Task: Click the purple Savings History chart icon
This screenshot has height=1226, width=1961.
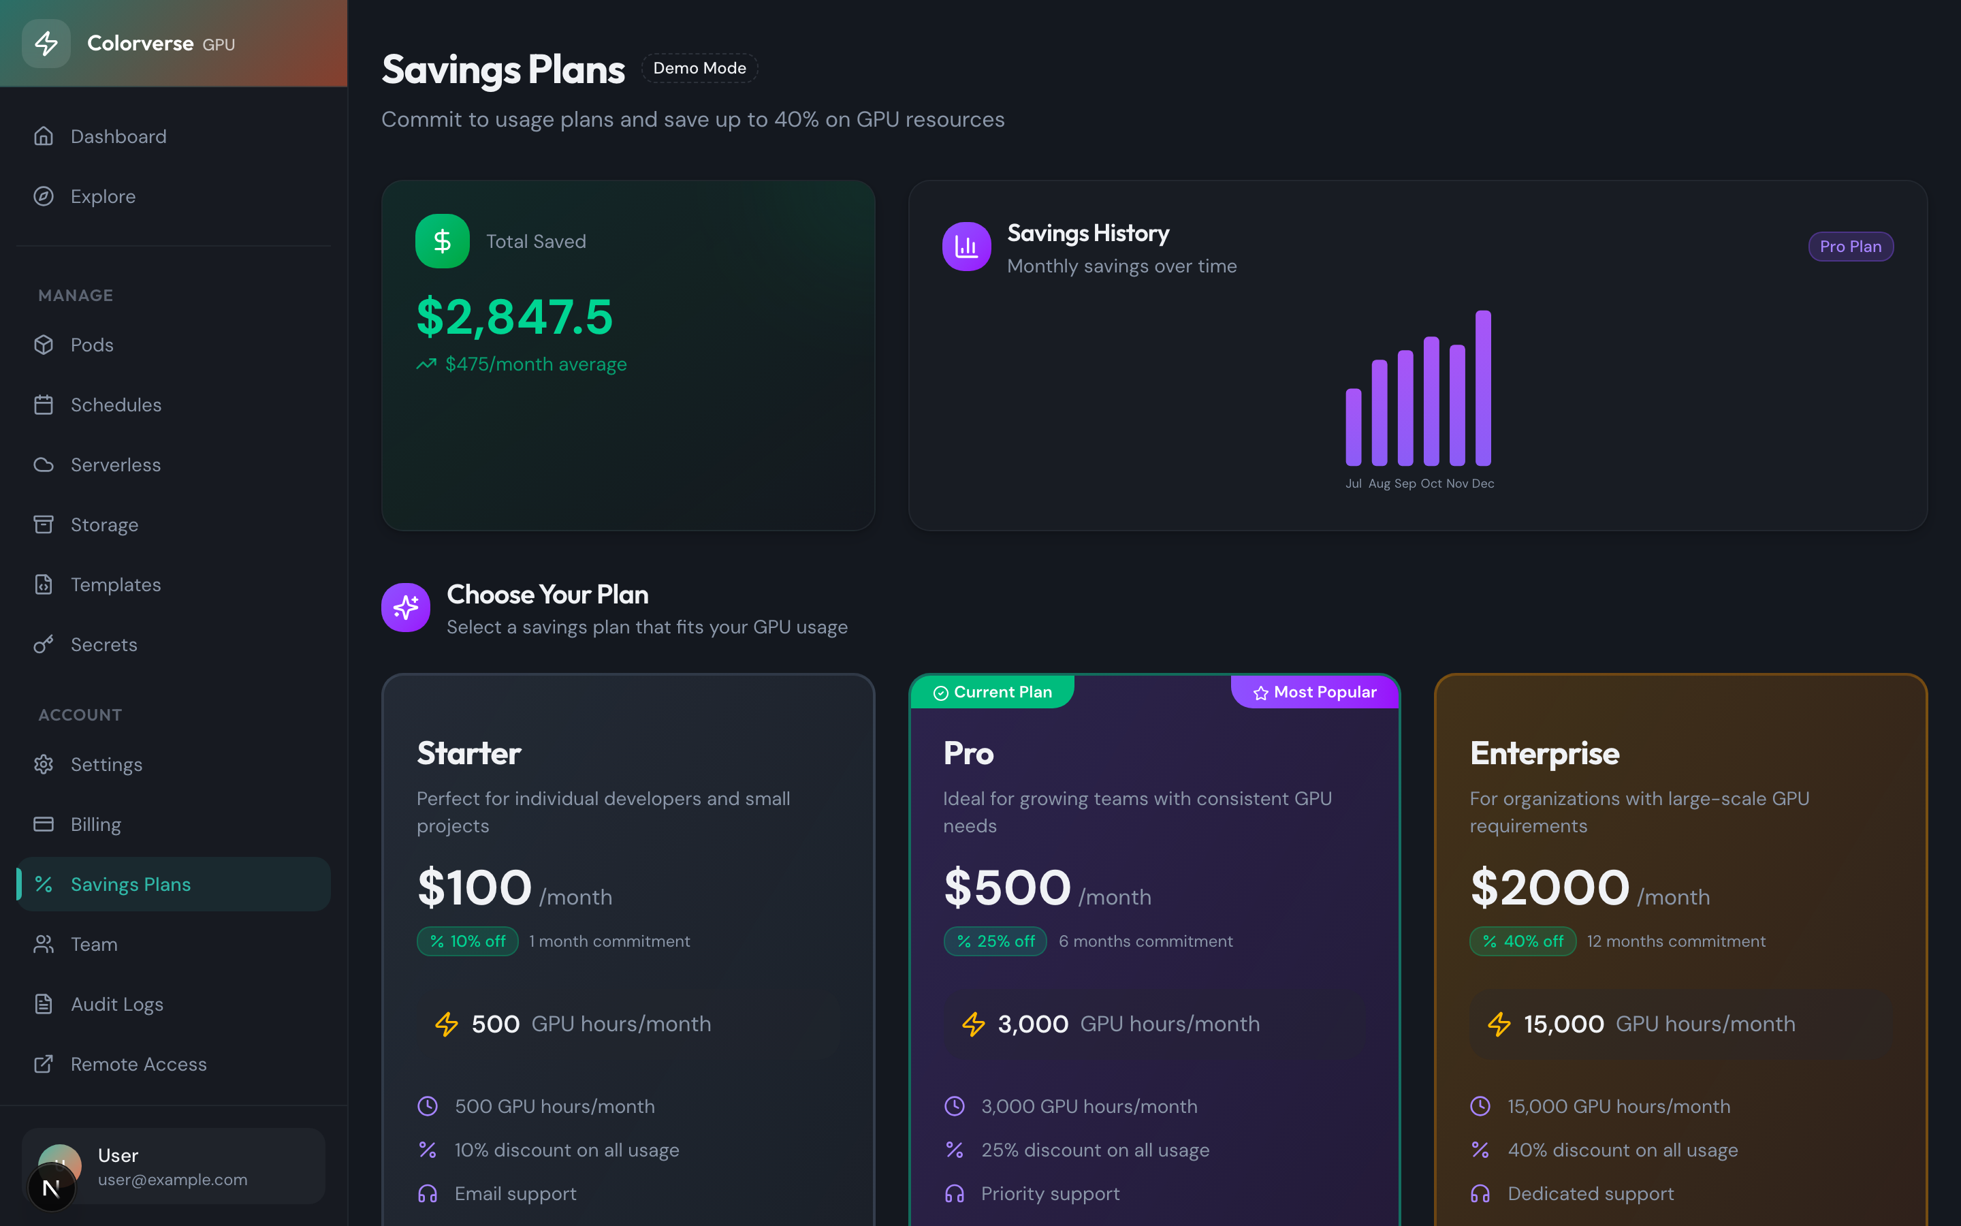Action: coord(966,246)
